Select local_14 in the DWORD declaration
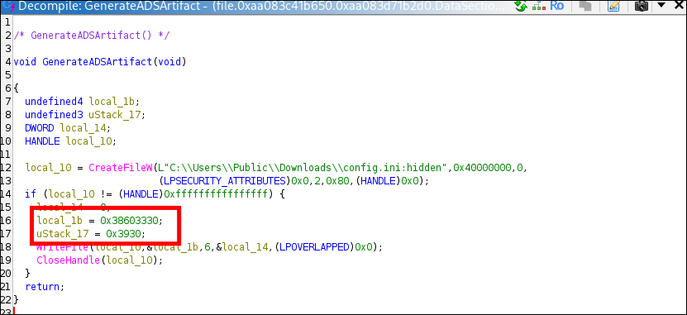 (x=83, y=128)
